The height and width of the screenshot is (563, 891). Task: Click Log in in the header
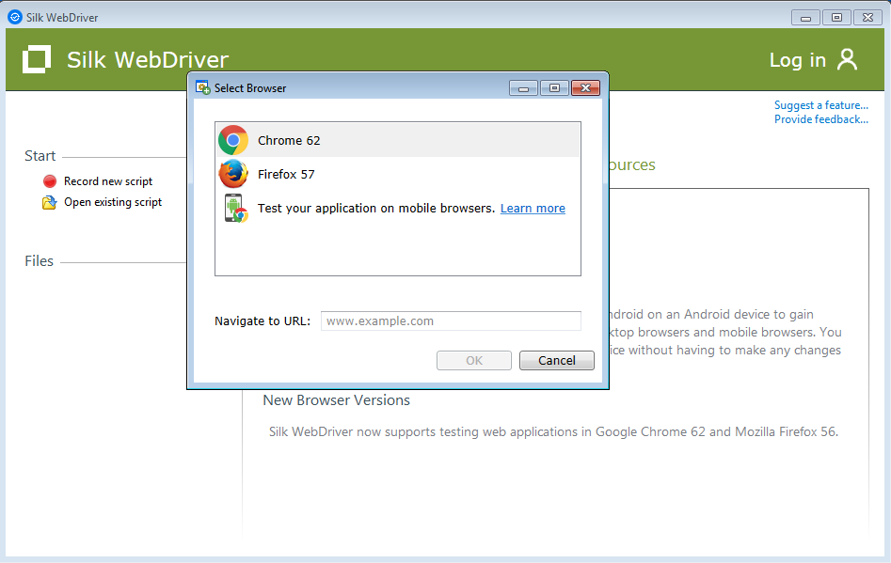click(797, 59)
